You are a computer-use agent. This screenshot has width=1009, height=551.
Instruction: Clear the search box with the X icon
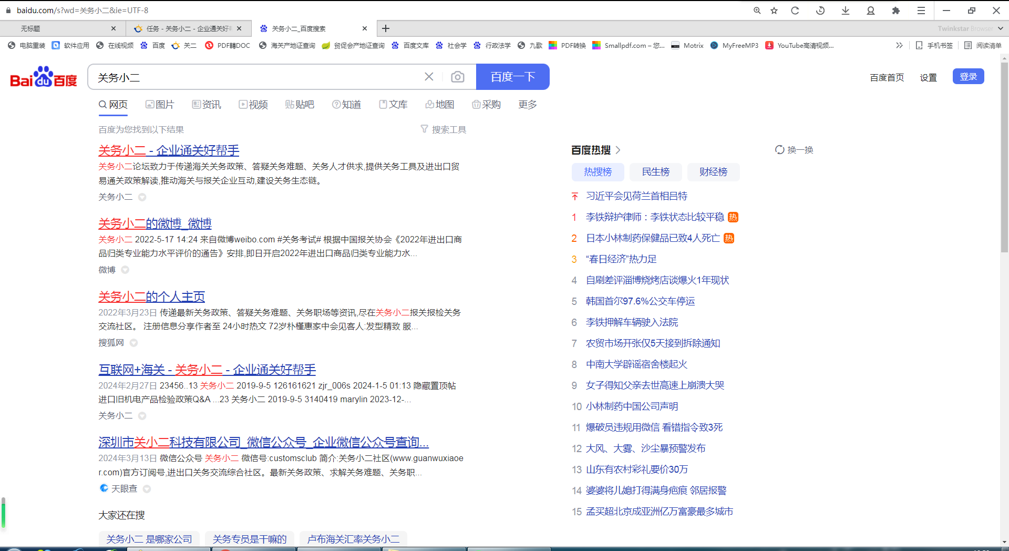point(429,77)
